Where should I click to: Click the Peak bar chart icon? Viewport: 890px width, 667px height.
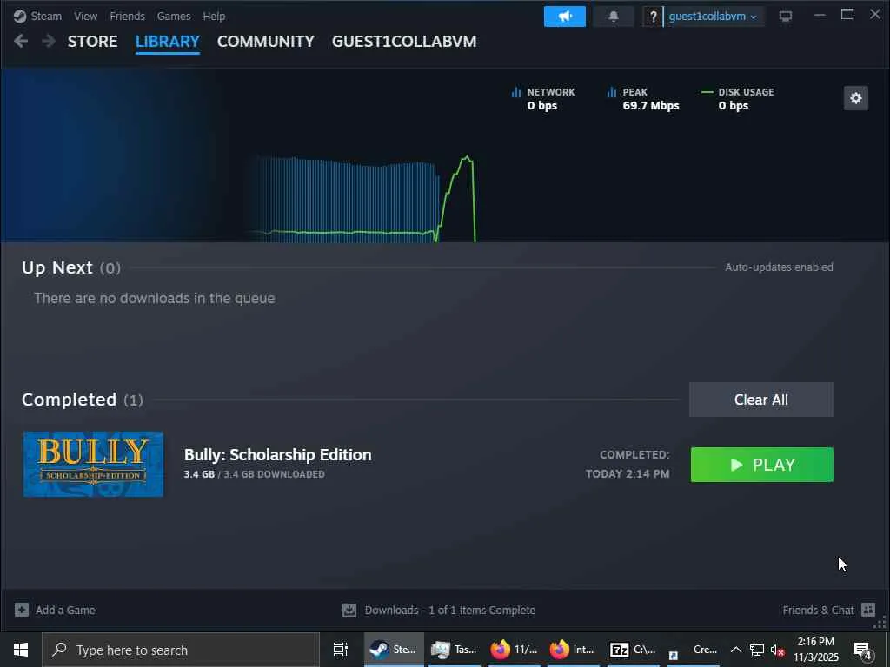611,92
